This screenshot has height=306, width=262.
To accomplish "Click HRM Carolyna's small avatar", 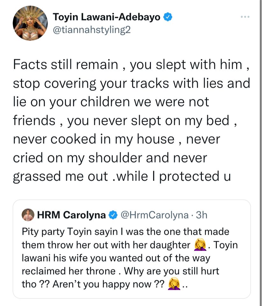I will 28,215.
